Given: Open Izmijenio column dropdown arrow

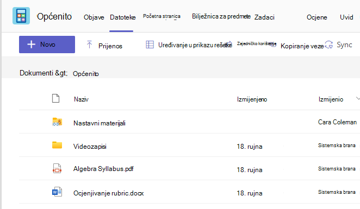Looking at the screenshot, I should pos(358,99).
